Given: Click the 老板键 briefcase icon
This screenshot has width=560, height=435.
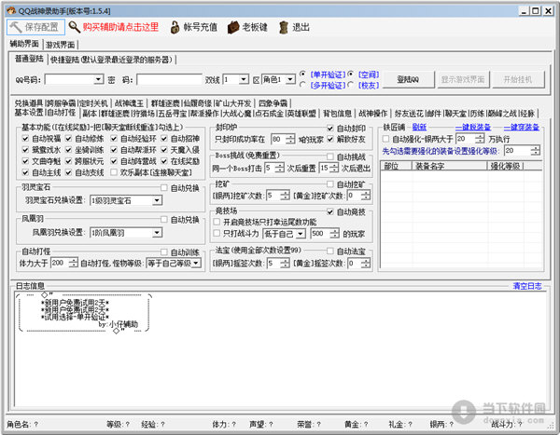Looking at the screenshot, I should [x=232, y=27].
